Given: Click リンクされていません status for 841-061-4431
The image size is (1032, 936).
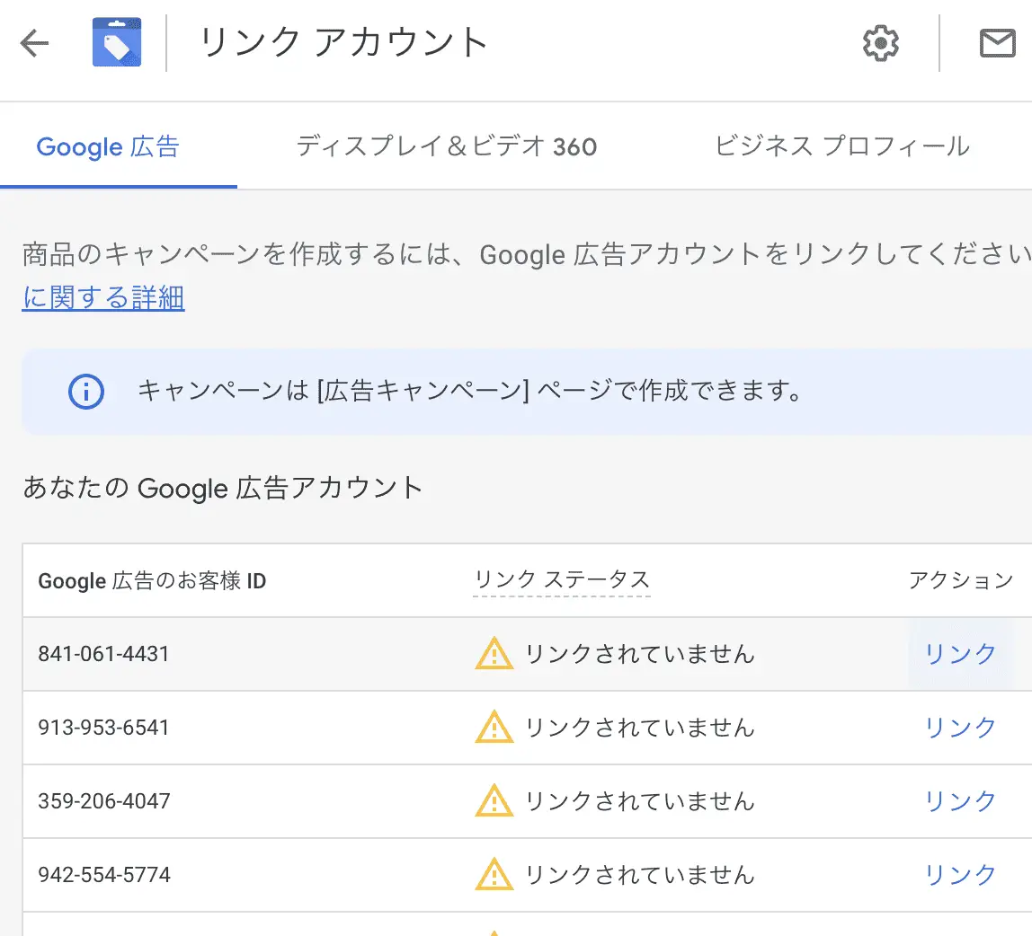Looking at the screenshot, I should click(640, 654).
